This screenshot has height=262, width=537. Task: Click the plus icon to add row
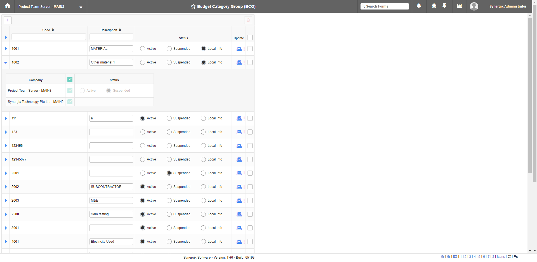8,20
